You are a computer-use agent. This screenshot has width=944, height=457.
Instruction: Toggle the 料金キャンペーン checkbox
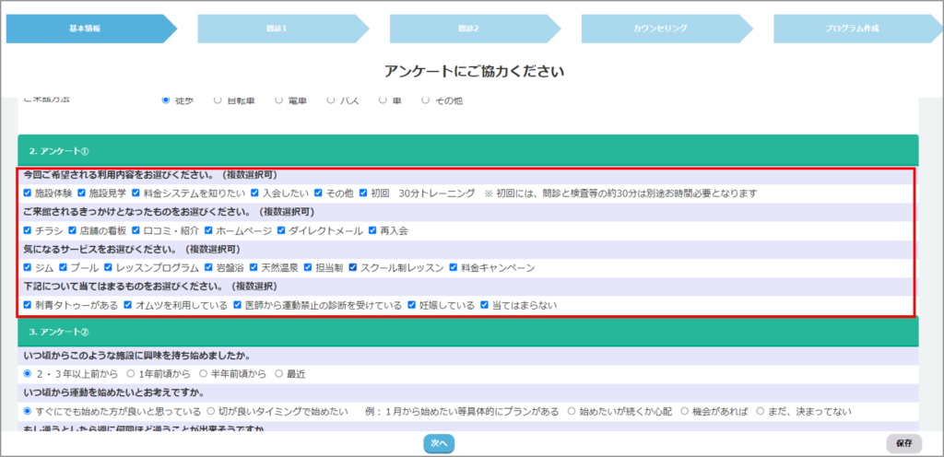coord(454,268)
